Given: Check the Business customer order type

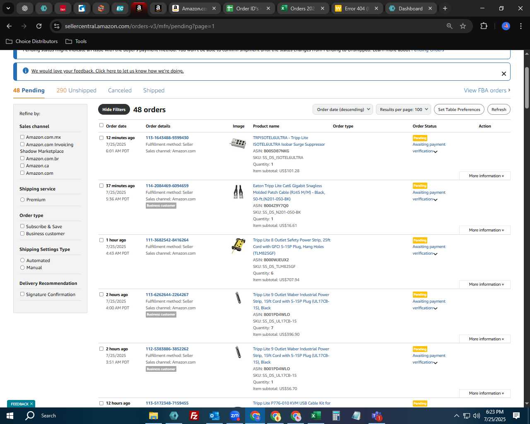Looking at the screenshot, I should 22,234.
